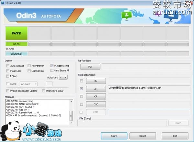194x142 pixels.
Task: Expand the AP RAM dump dropdown
Action: coord(28,84)
